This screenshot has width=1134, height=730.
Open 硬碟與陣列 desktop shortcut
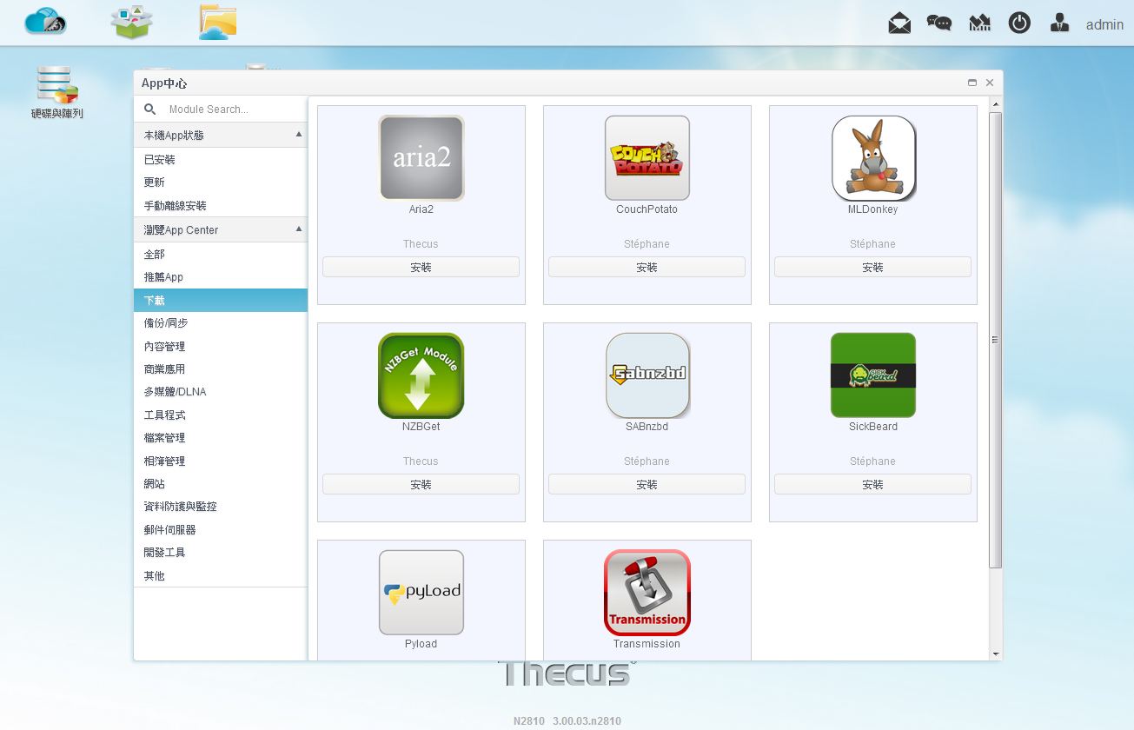coord(57,93)
